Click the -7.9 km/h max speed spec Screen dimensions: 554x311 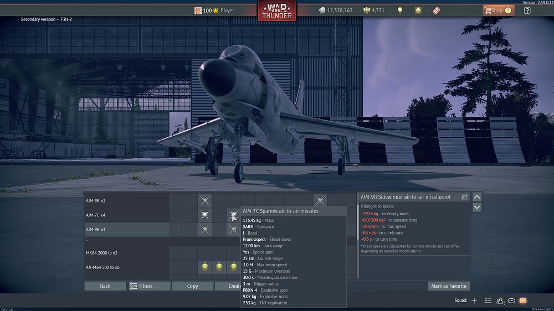383,226
